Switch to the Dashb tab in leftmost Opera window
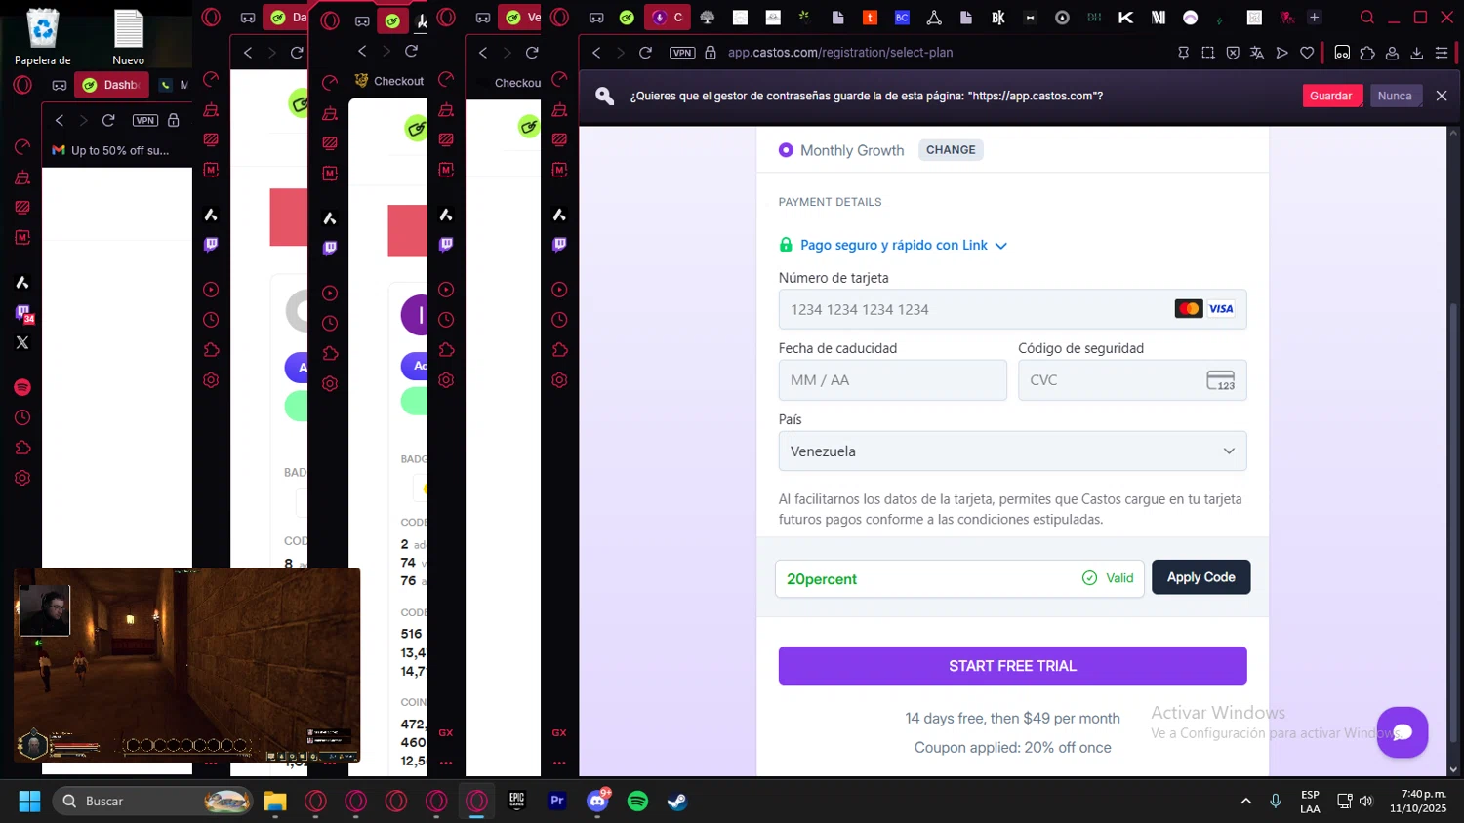 coord(111,85)
